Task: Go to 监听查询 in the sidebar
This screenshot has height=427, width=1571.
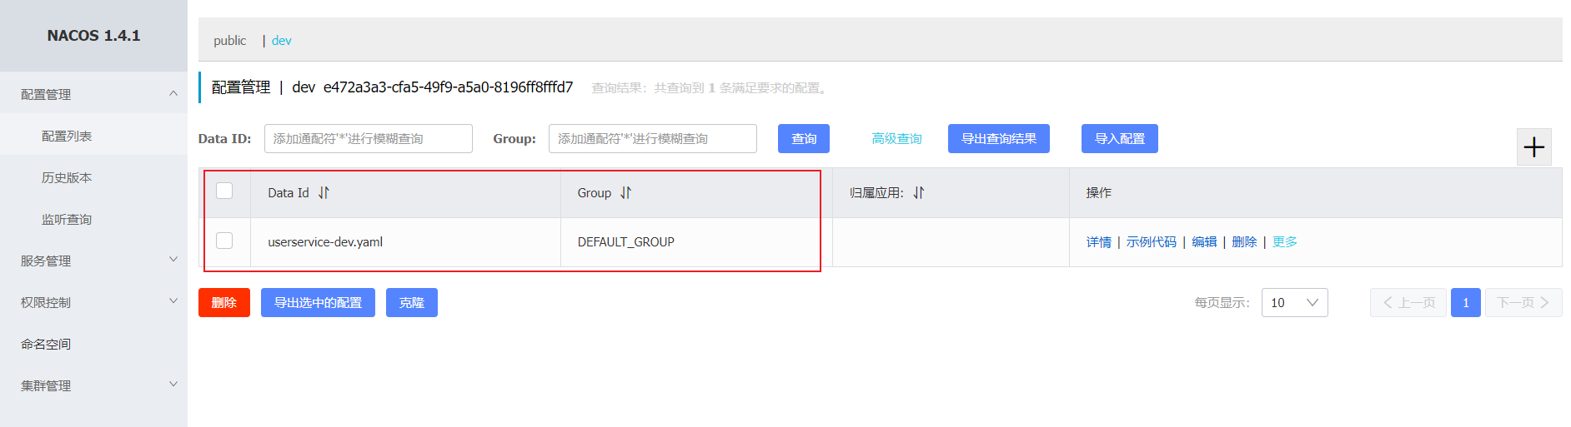Action: [67, 219]
